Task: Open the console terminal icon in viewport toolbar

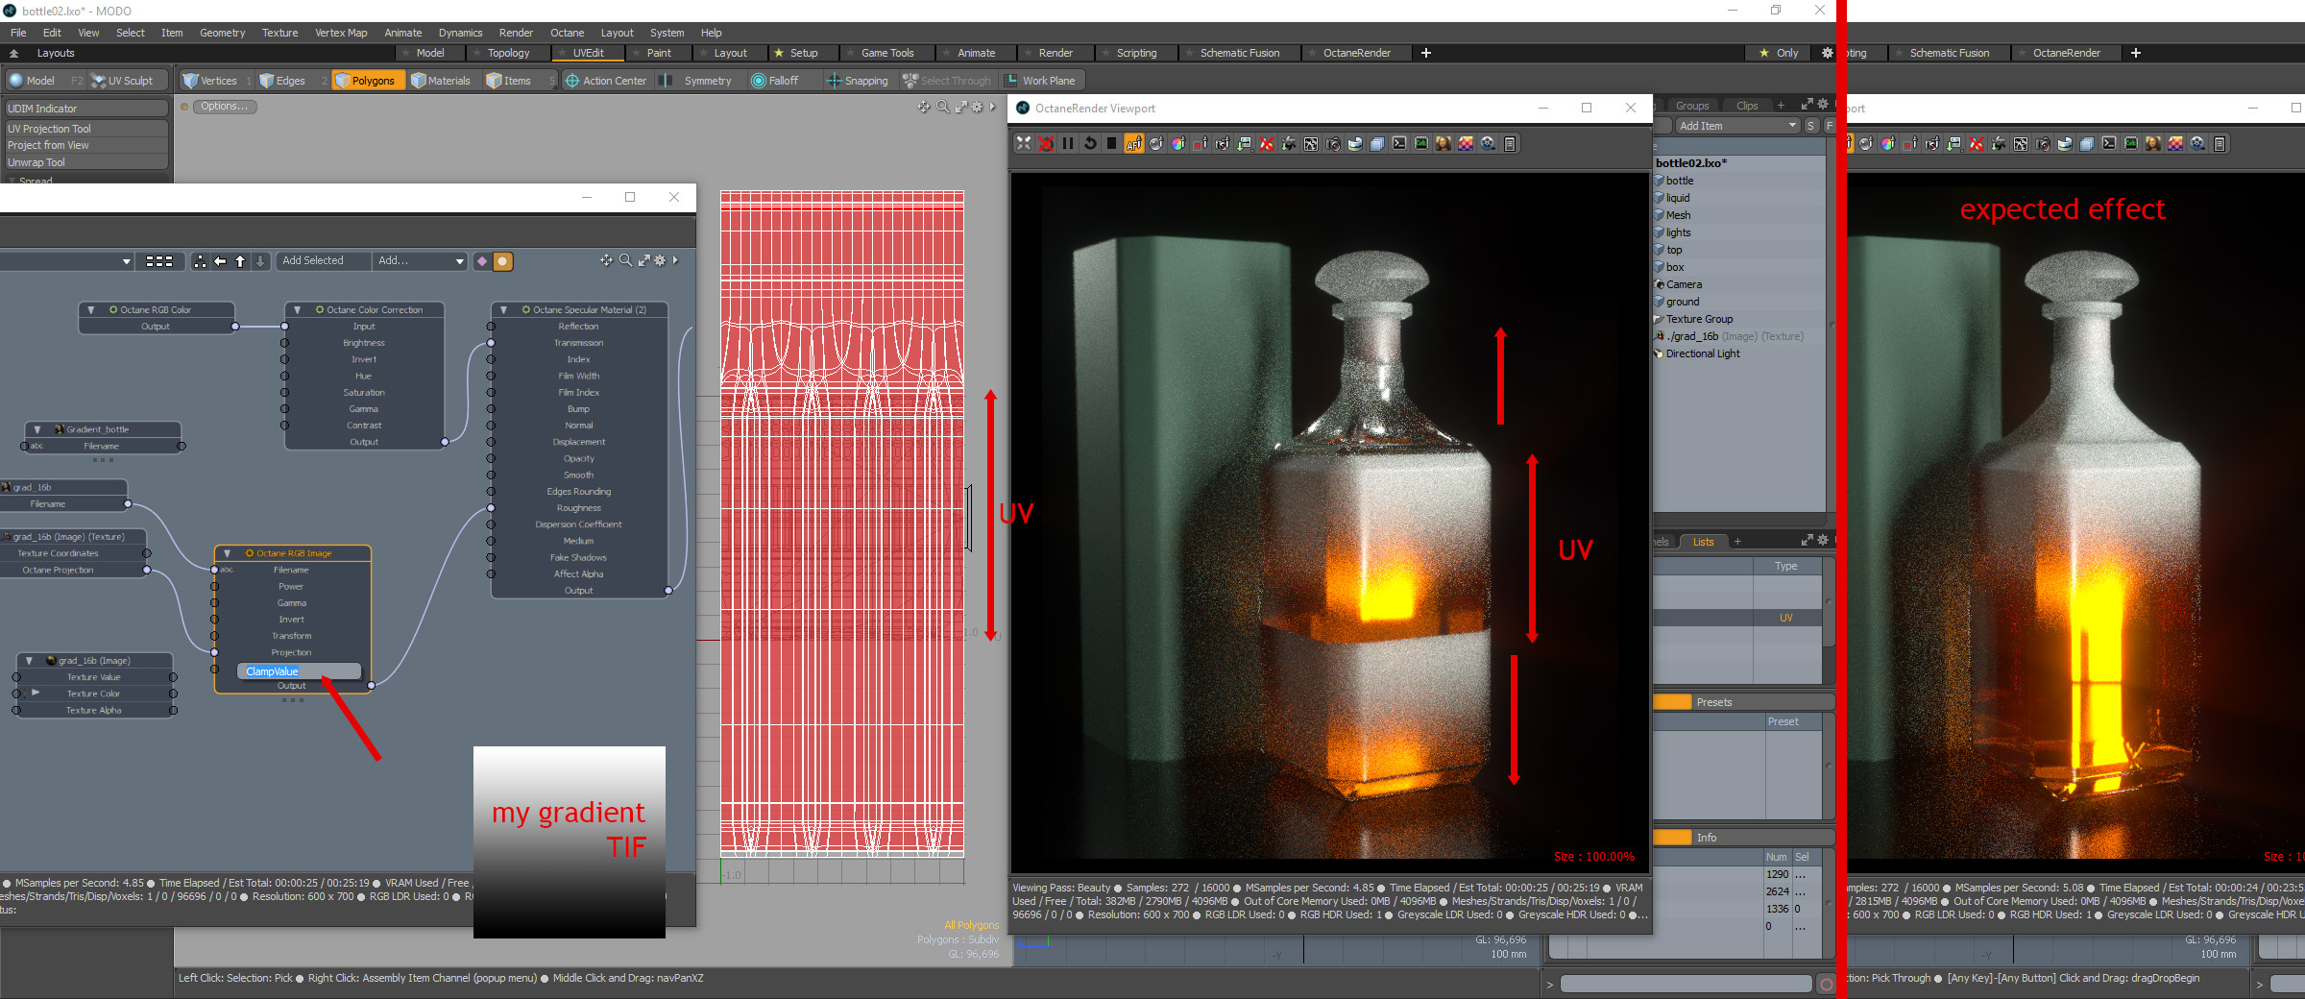Action: 1399,144
